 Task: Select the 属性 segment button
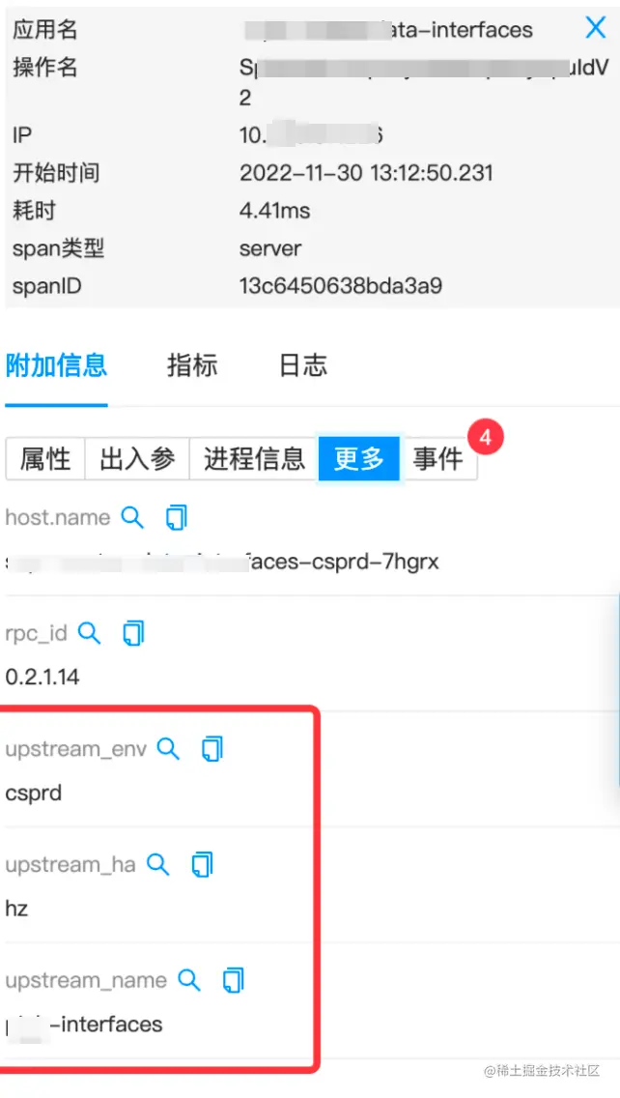coord(45,459)
